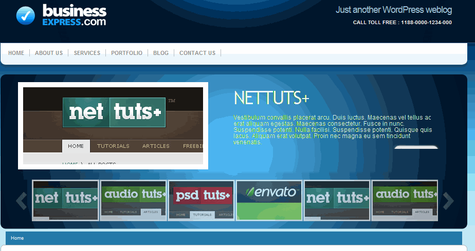Open the ABOUT US menu item
Screen dimensions: 475x251
(49, 53)
